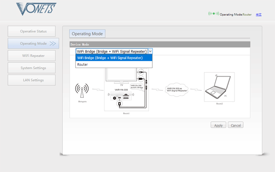Click the laptop PC illustration in Room2
275x172 pixels.
[218, 86]
